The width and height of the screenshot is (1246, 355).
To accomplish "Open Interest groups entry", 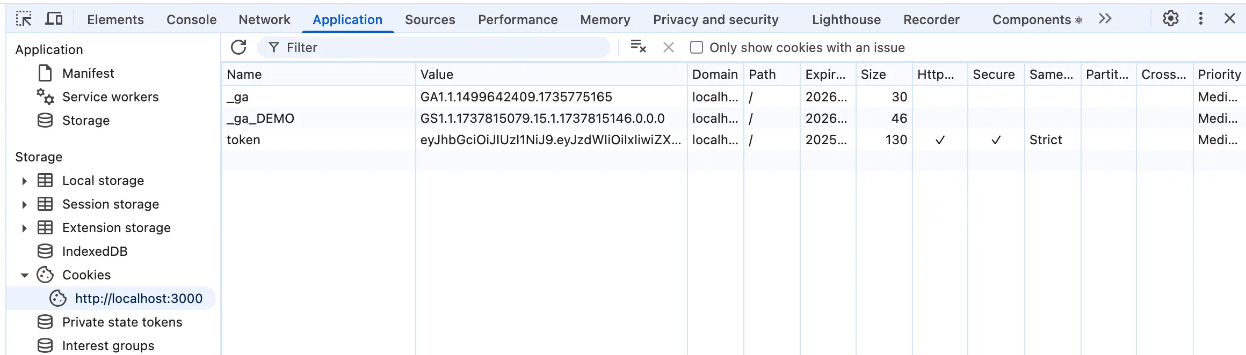I will 108,346.
